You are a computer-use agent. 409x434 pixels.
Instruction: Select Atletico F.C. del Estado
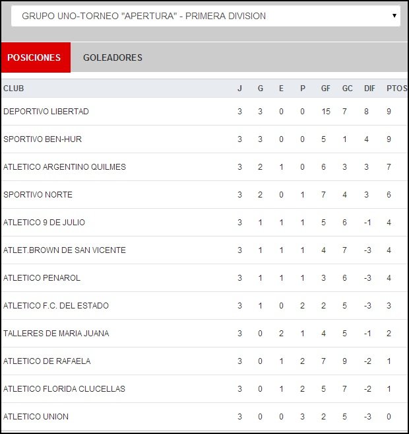point(56,306)
